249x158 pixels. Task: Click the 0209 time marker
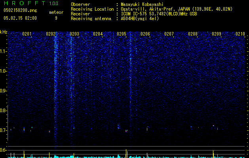click(217, 34)
